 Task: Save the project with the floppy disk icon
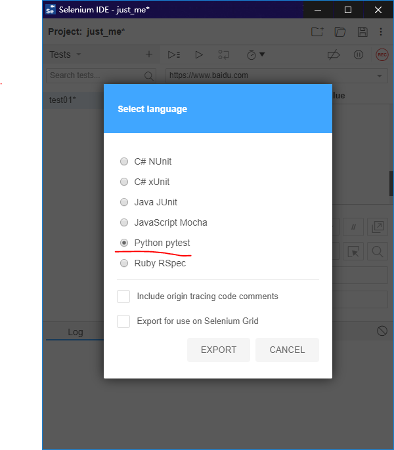point(362,31)
